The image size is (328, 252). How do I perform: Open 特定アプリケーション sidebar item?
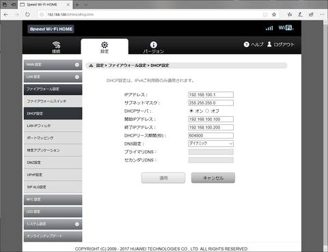tap(53, 150)
